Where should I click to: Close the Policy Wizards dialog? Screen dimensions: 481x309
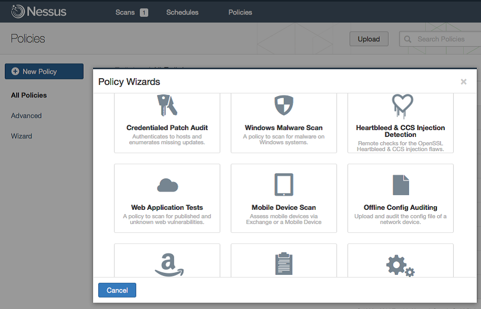pos(464,81)
